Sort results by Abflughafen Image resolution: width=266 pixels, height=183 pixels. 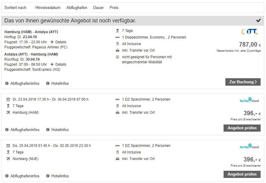click(77, 7)
